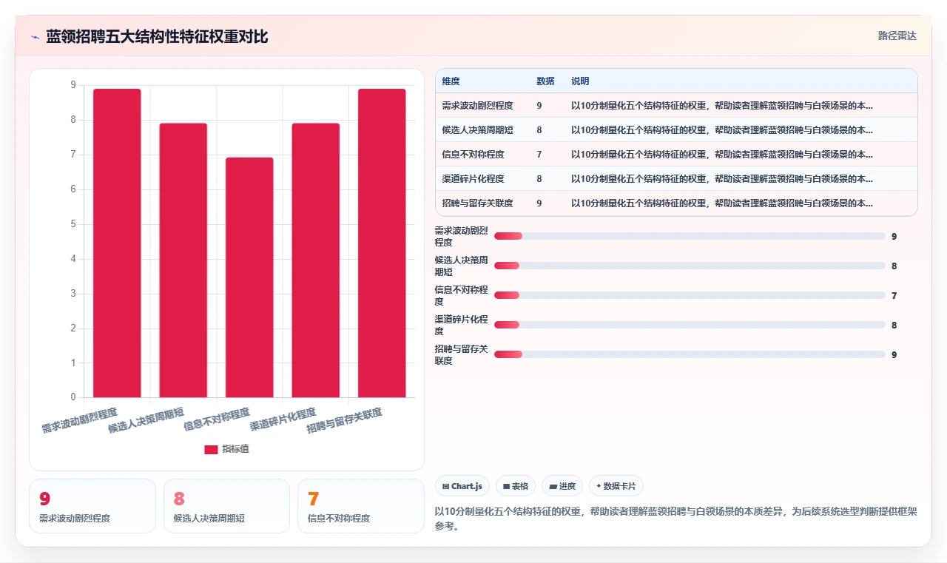Select the 进度 tag
This screenshot has height=563, width=947.
coord(562,486)
